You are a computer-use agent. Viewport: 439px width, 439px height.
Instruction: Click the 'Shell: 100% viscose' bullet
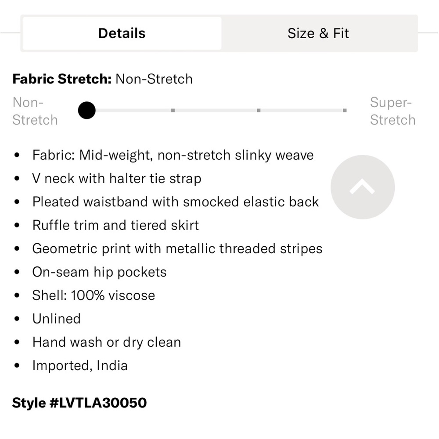94,295
